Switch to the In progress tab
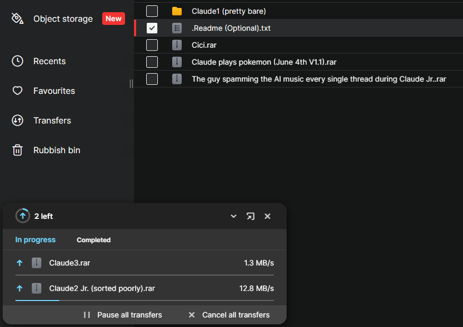This screenshot has width=463, height=327. pyautogui.click(x=35, y=240)
